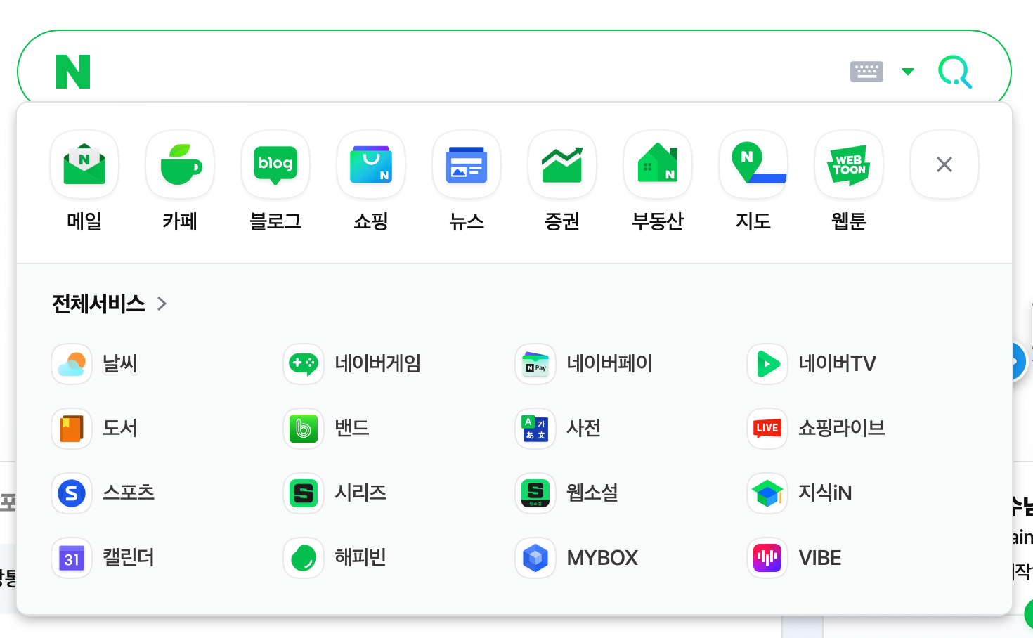This screenshot has height=638, width=1033.
Task: Open the 전체서비스 heading link
Action: (x=98, y=304)
